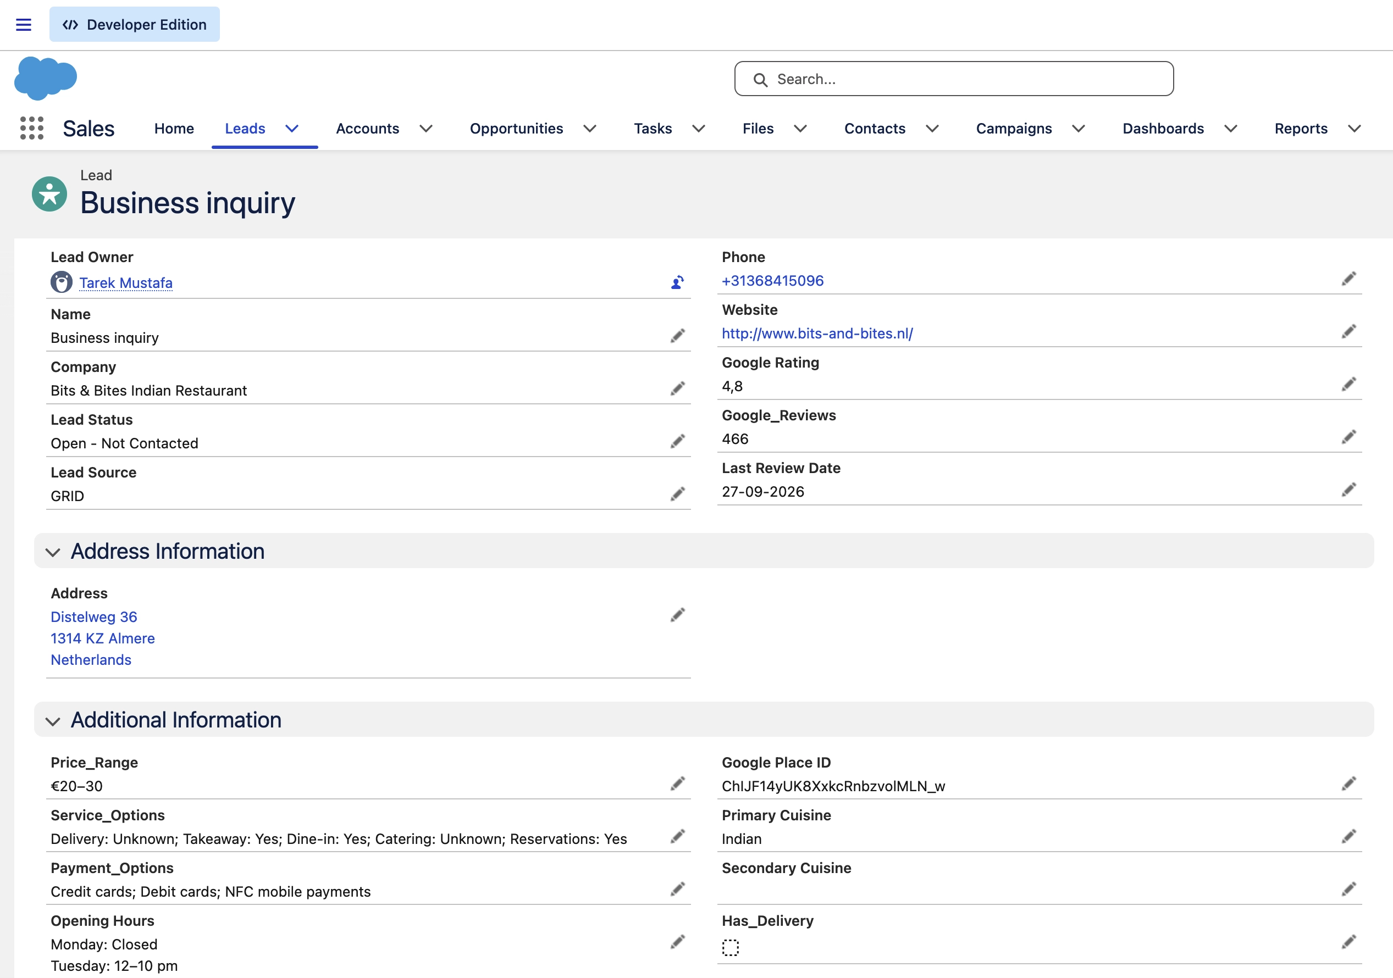Open the Reports tab
The height and width of the screenshot is (978, 1393).
coord(1301,129)
